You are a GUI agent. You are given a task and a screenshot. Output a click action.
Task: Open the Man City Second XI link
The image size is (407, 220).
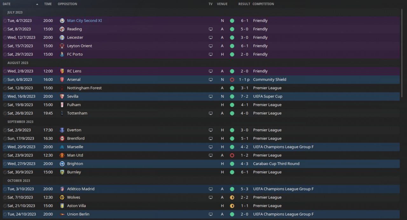[x=84, y=21]
